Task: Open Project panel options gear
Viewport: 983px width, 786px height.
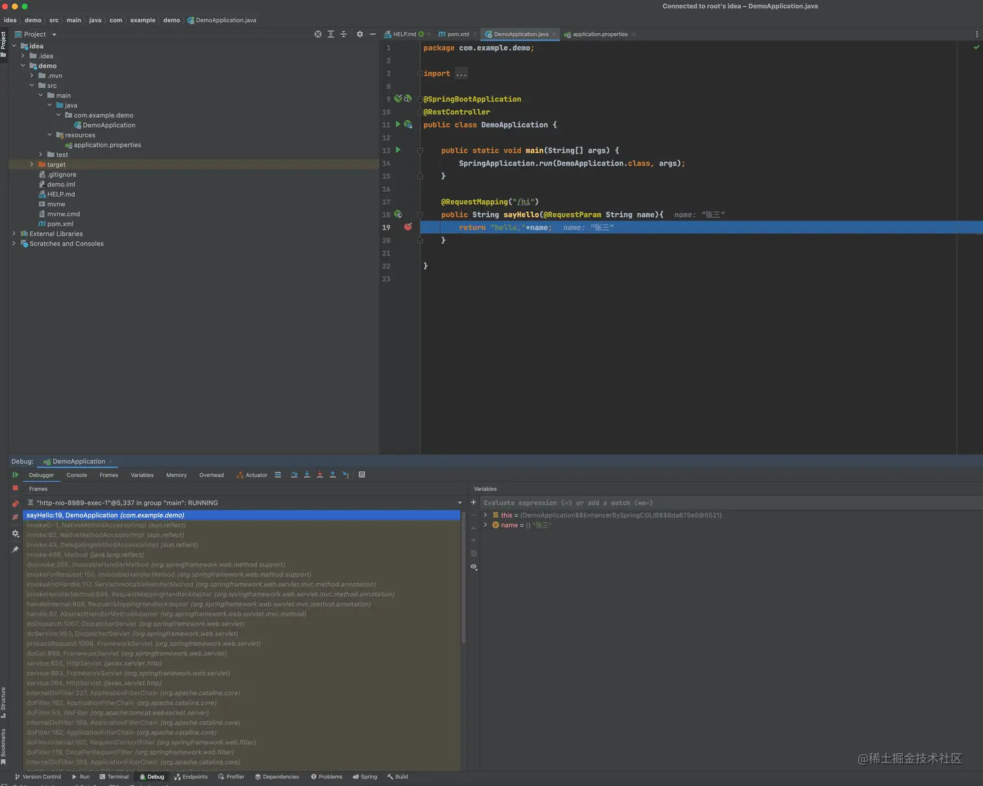Action: (360, 34)
